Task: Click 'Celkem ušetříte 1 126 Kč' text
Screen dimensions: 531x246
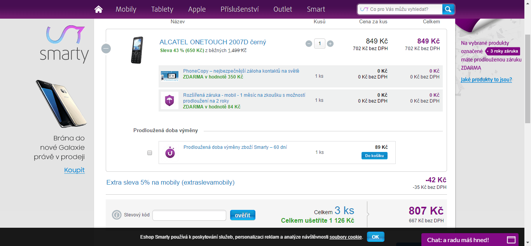Action: tap(318, 221)
